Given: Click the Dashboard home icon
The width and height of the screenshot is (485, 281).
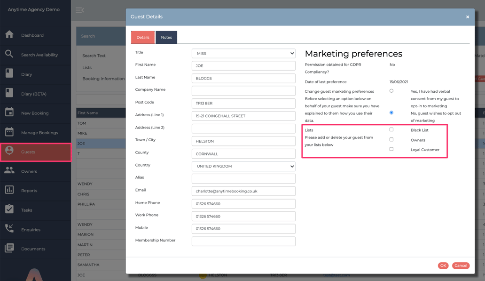Looking at the screenshot, I should (x=9, y=35).
